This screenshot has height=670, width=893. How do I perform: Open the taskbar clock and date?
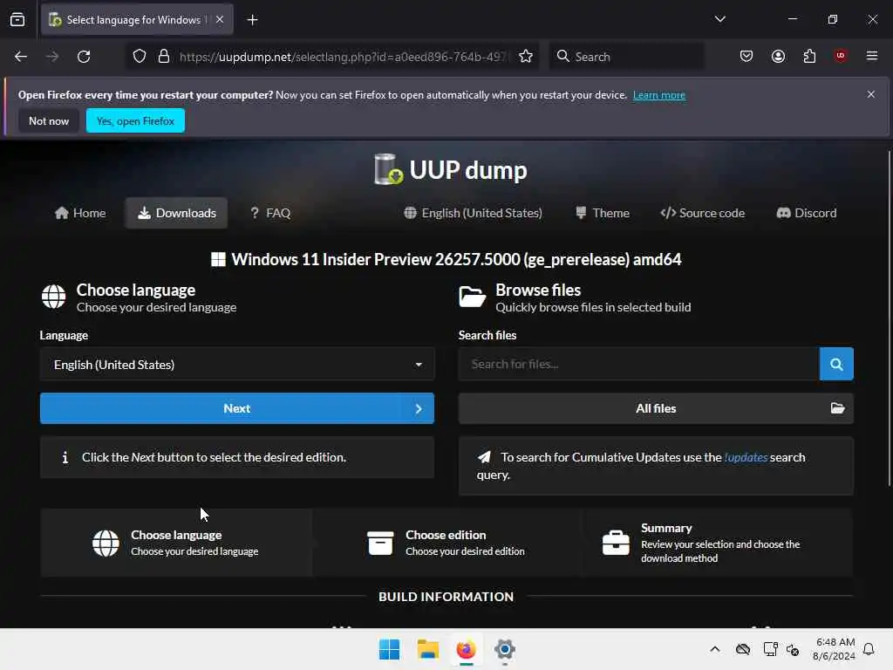click(x=834, y=649)
